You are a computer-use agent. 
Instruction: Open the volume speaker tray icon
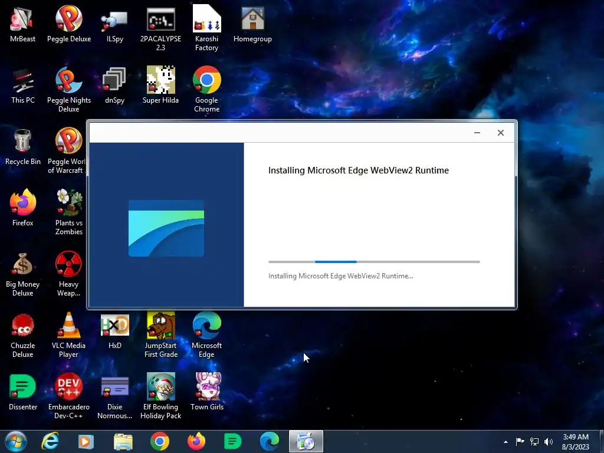point(549,442)
